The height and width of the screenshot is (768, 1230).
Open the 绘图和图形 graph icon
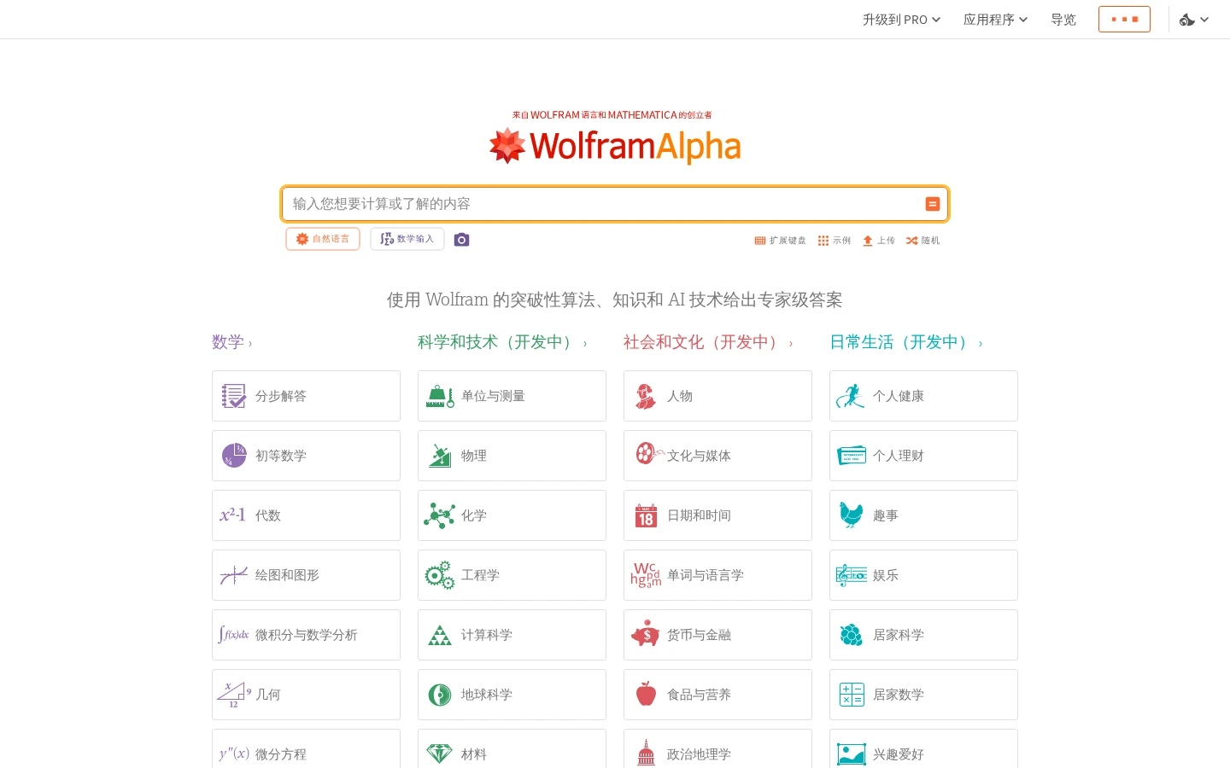click(234, 575)
